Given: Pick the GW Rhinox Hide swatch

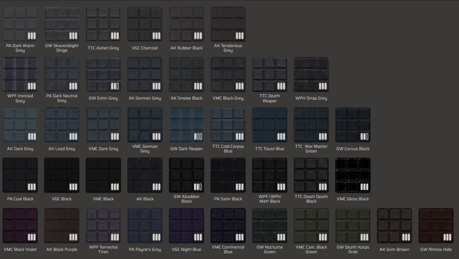Looking at the screenshot, I should 436,226.
